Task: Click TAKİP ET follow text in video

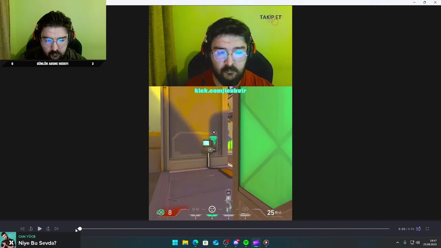Action: coord(270,17)
